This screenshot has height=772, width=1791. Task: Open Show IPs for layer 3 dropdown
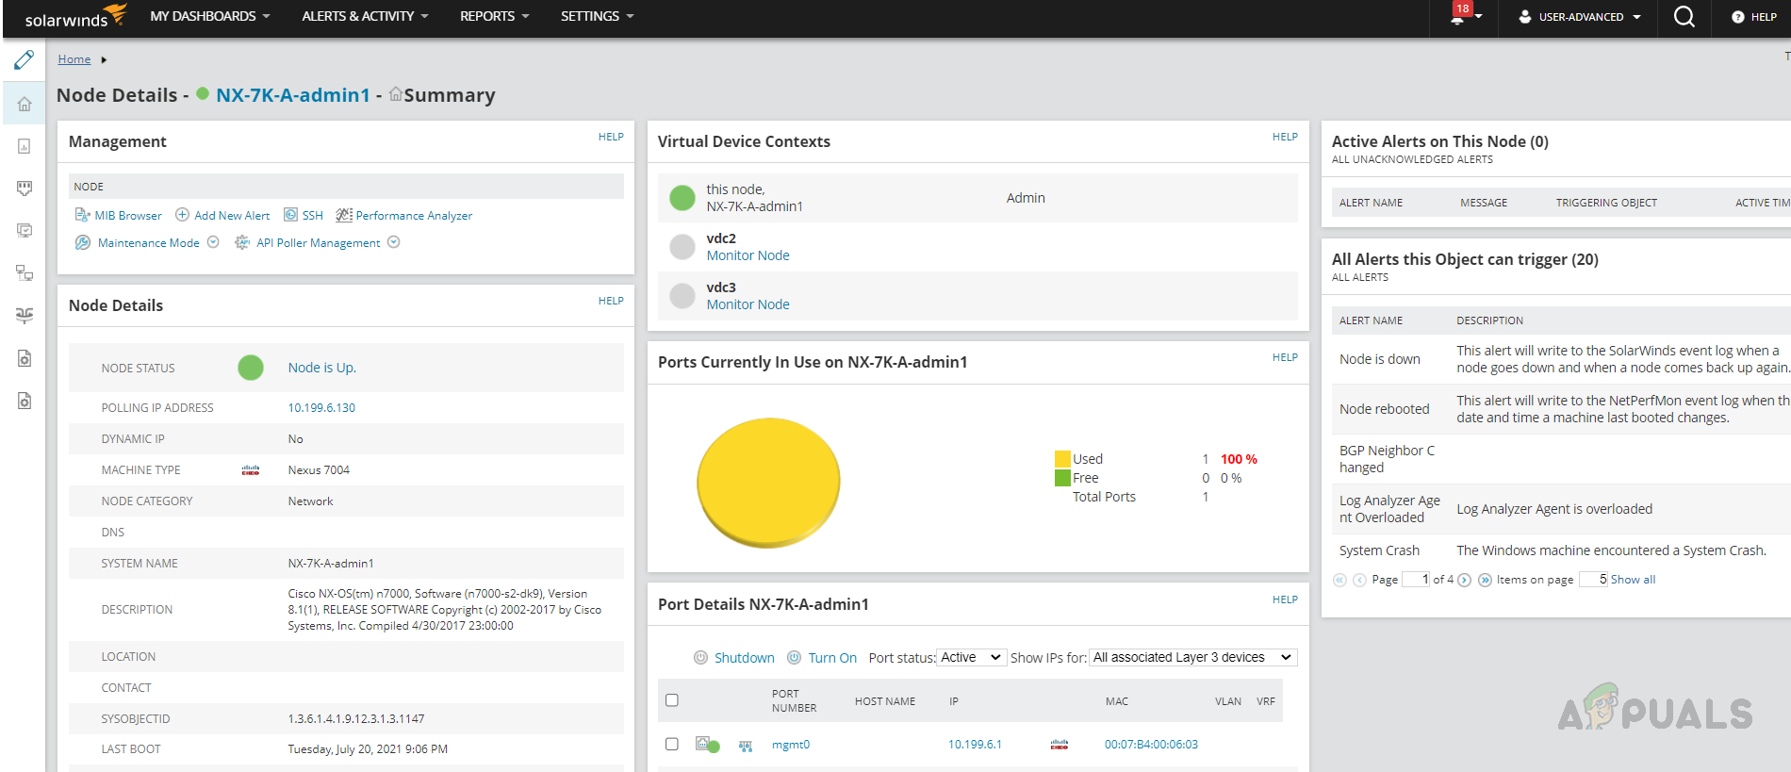[1192, 657]
